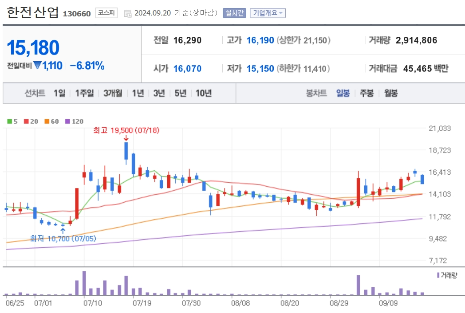Viewport: 465px width, 313px height.
Task: Click the 선차트 label
Action: [x=35, y=94]
